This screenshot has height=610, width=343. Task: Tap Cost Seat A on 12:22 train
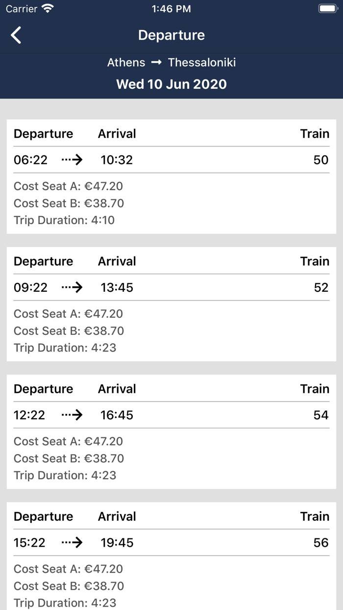[x=68, y=441]
